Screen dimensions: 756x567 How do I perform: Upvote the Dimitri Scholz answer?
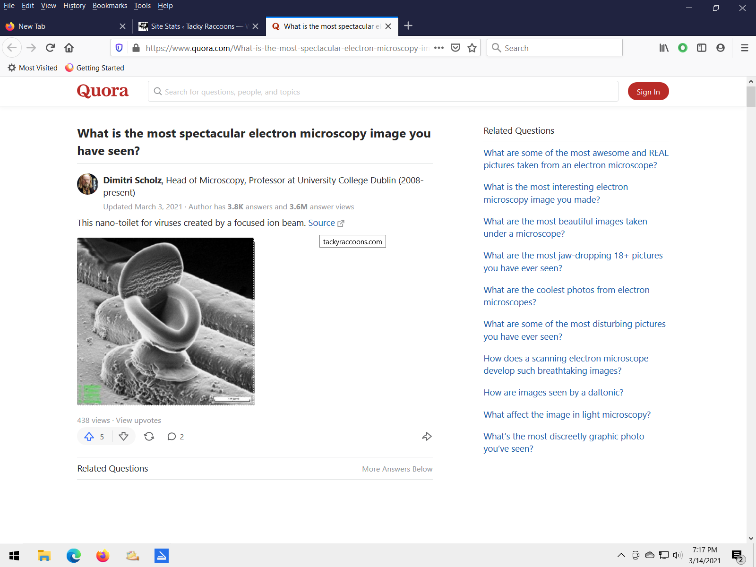coord(89,437)
